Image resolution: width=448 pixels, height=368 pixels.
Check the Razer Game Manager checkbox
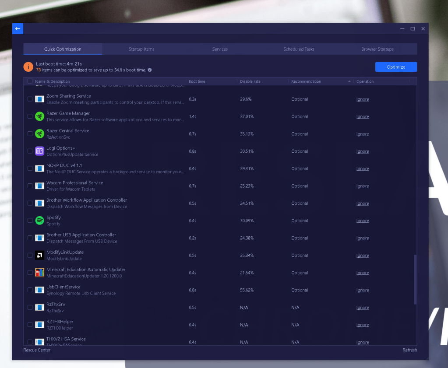[x=30, y=116]
